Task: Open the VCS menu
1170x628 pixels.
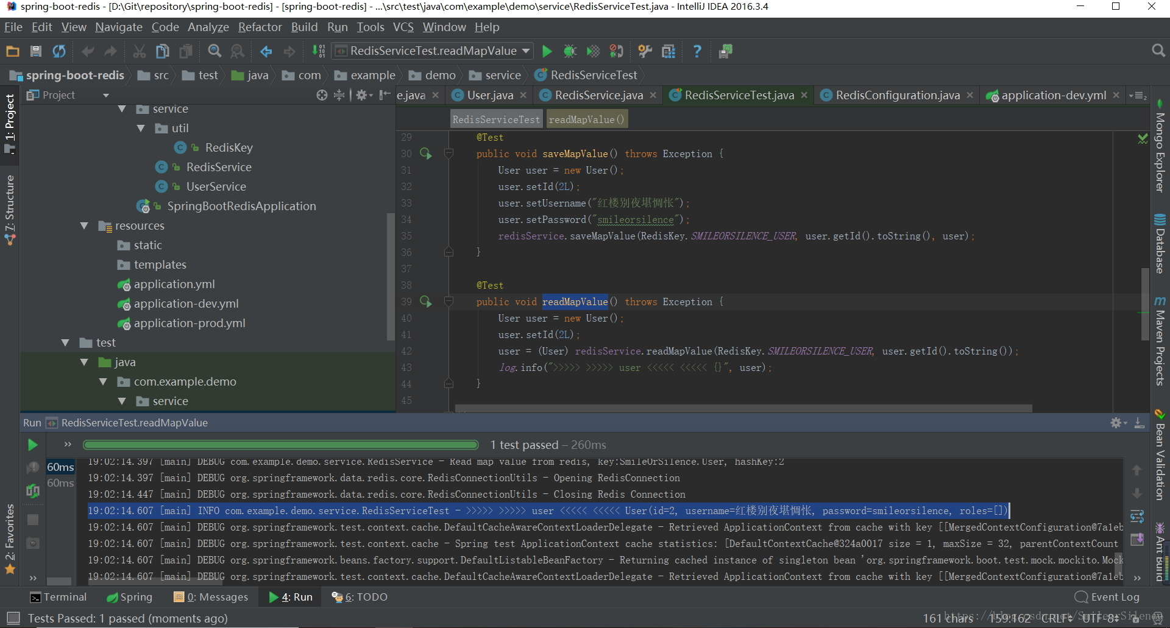Action: coord(403,27)
